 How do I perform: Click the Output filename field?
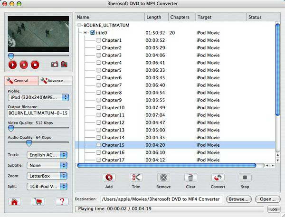38,113
